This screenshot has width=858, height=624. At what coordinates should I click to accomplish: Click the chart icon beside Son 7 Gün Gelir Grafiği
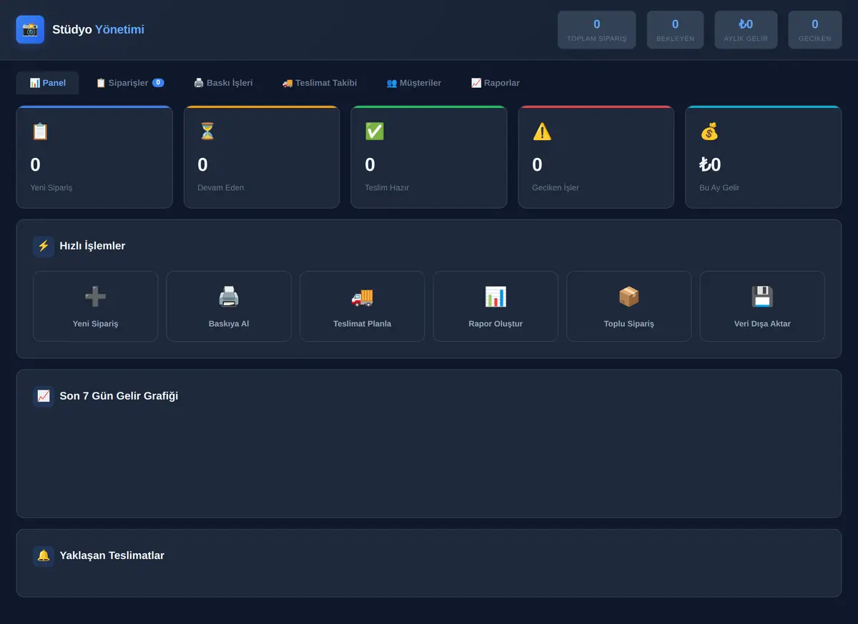coord(44,396)
